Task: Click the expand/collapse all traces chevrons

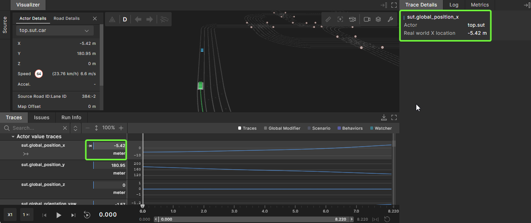Action: tap(75, 128)
